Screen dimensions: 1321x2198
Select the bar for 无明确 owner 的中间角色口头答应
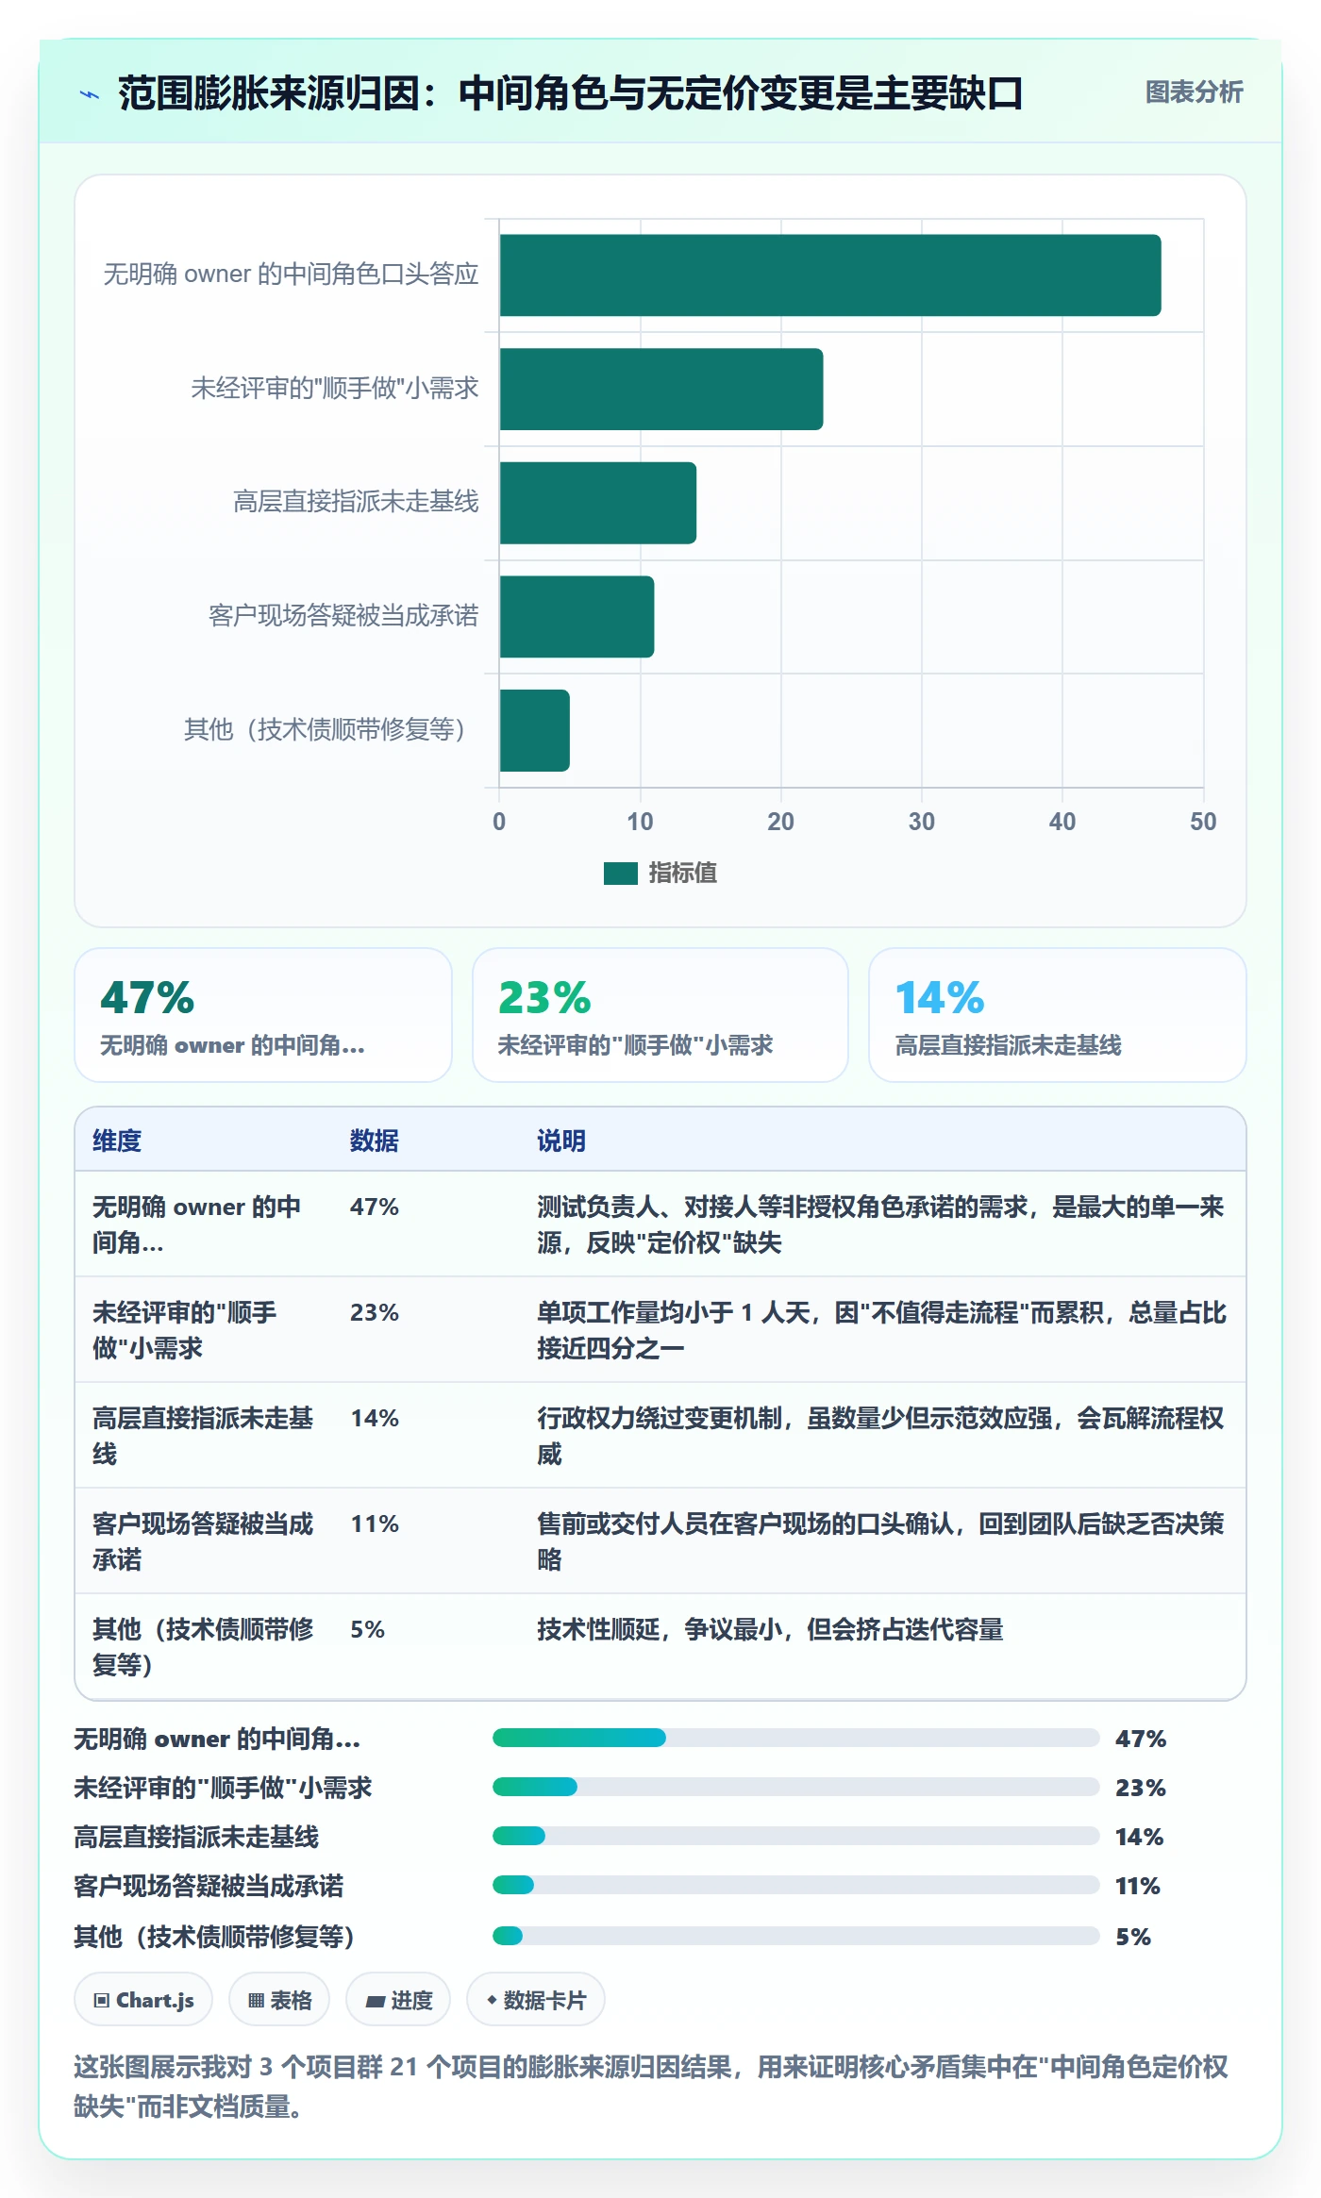click(x=830, y=275)
